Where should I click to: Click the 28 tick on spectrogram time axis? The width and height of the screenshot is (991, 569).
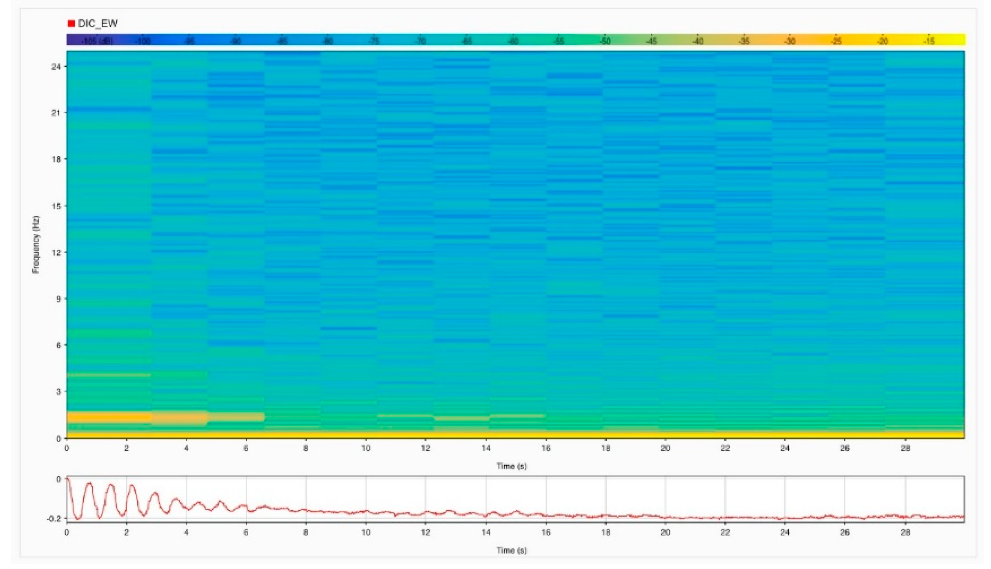coord(905,448)
